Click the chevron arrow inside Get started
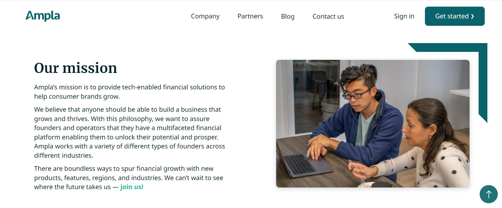This screenshot has height=208, width=502. (x=473, y=16)
